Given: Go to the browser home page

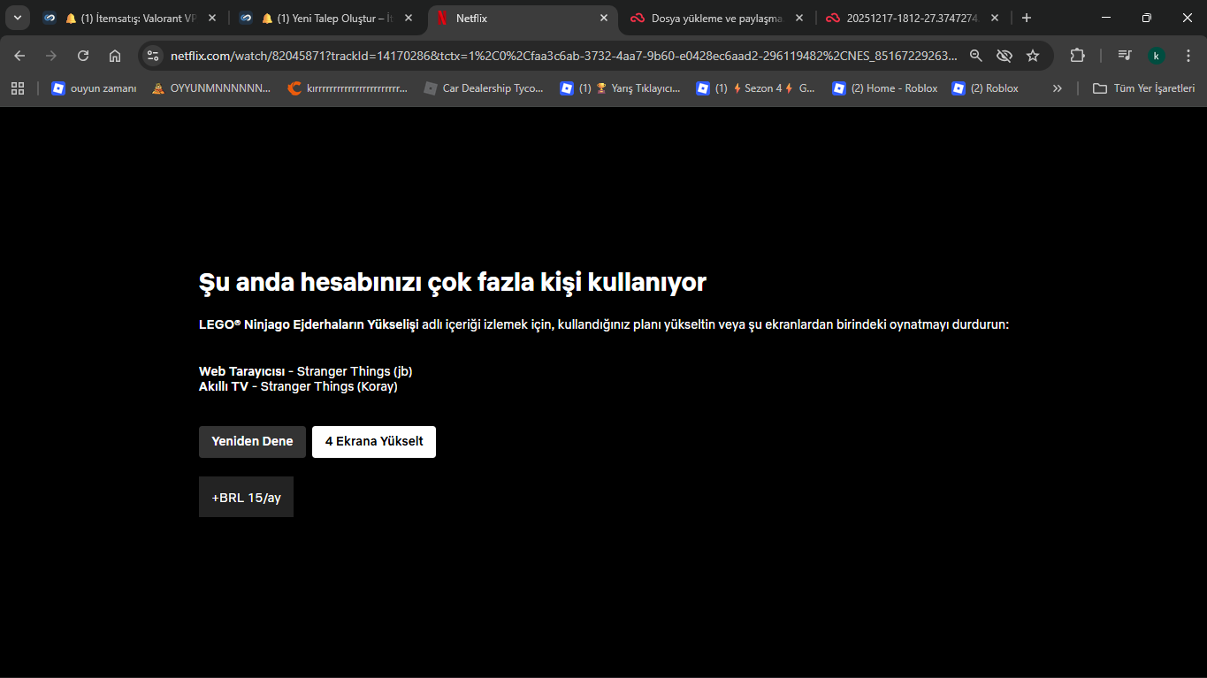Looking at the screenshot, I should coord(115,56).
